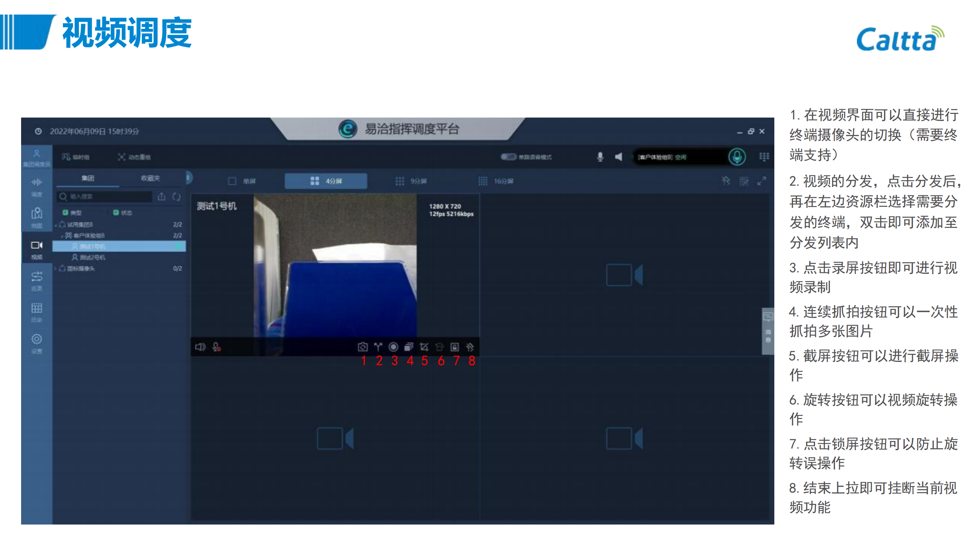Viewport: 970px width, 546px height.
Task: Open the 调度 voice dispatch sidebar icon
Action: (x=36, y=187)
